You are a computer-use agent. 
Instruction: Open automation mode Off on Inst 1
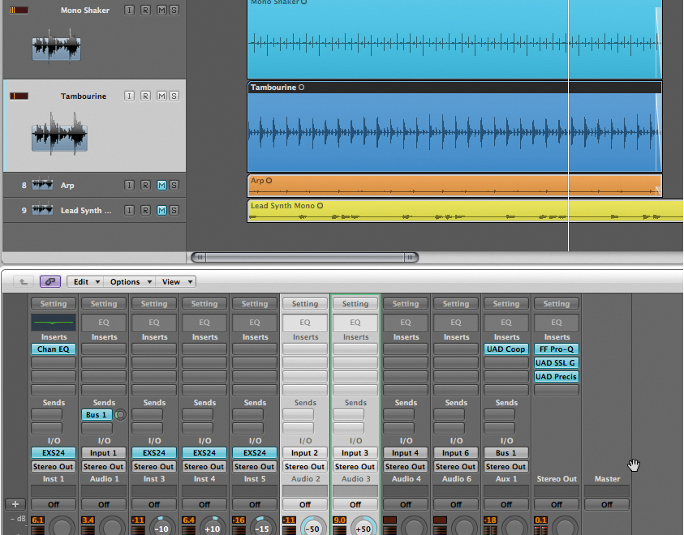tap(54, 504)
